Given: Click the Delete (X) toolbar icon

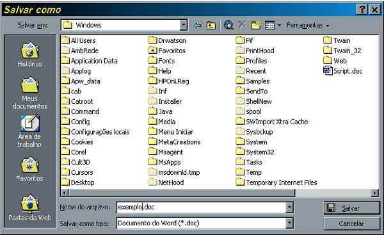Looking at the screenshot, I should tap(242, 25).
